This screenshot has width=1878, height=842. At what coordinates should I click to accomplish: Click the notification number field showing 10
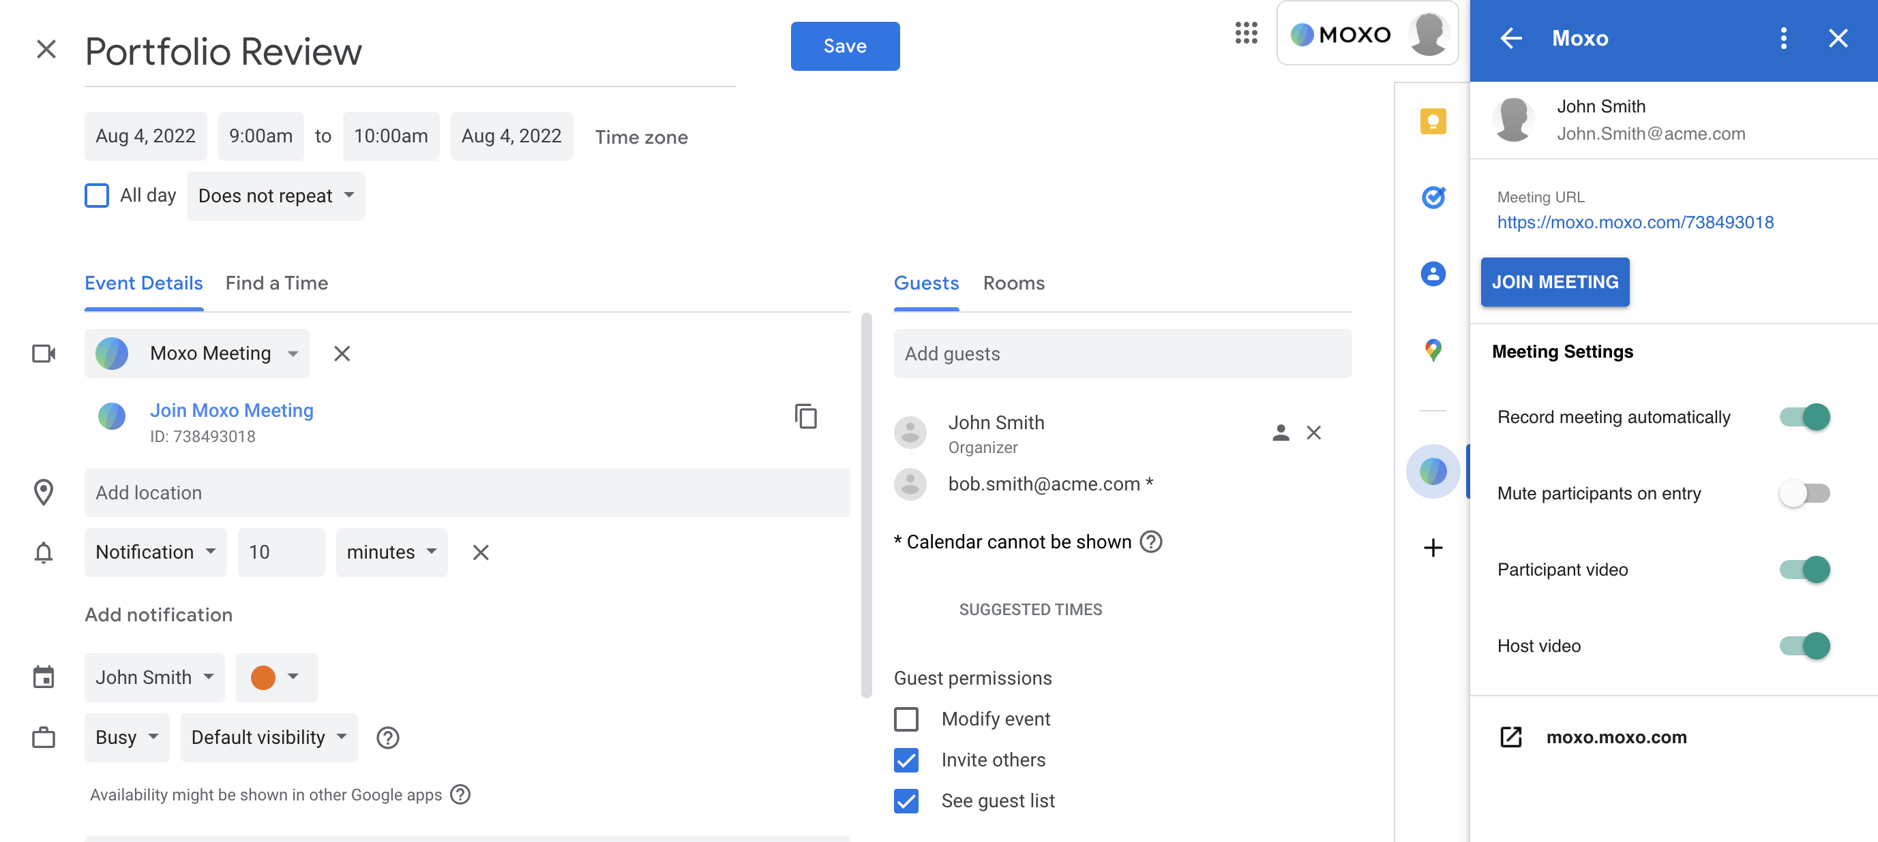pyautogui.click(x=281, y=552)
